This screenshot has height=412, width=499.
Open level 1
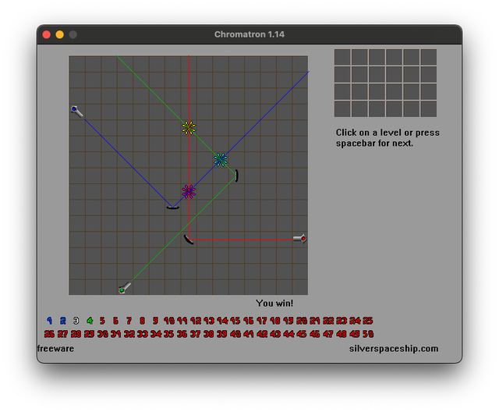[49, 320]
